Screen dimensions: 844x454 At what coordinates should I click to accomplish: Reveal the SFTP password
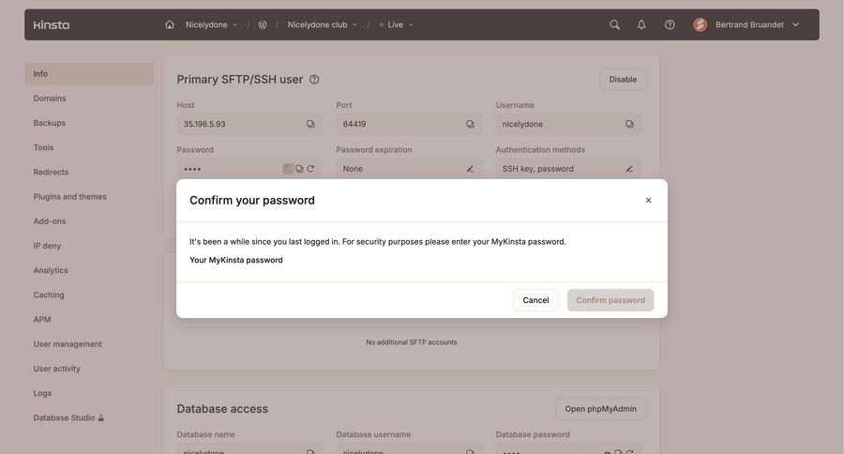pyautogui.click(x=288, y=169)
